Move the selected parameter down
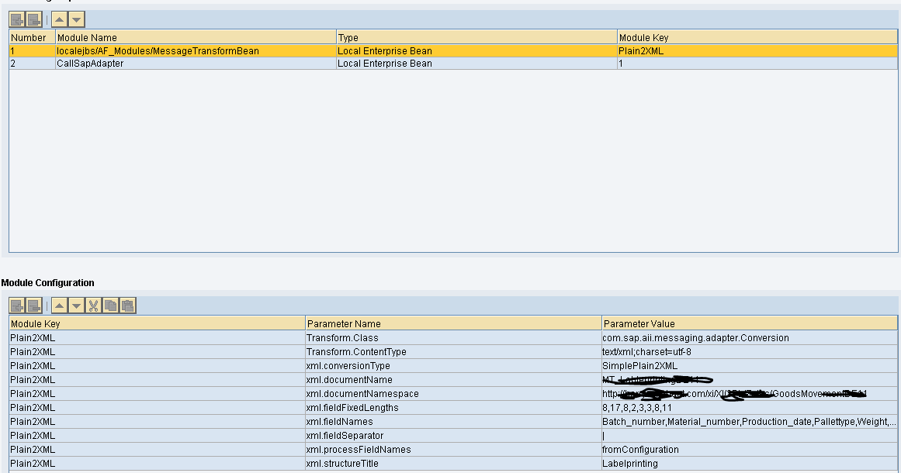This screenshot has height=473, width=901. (x=75, y=305)
